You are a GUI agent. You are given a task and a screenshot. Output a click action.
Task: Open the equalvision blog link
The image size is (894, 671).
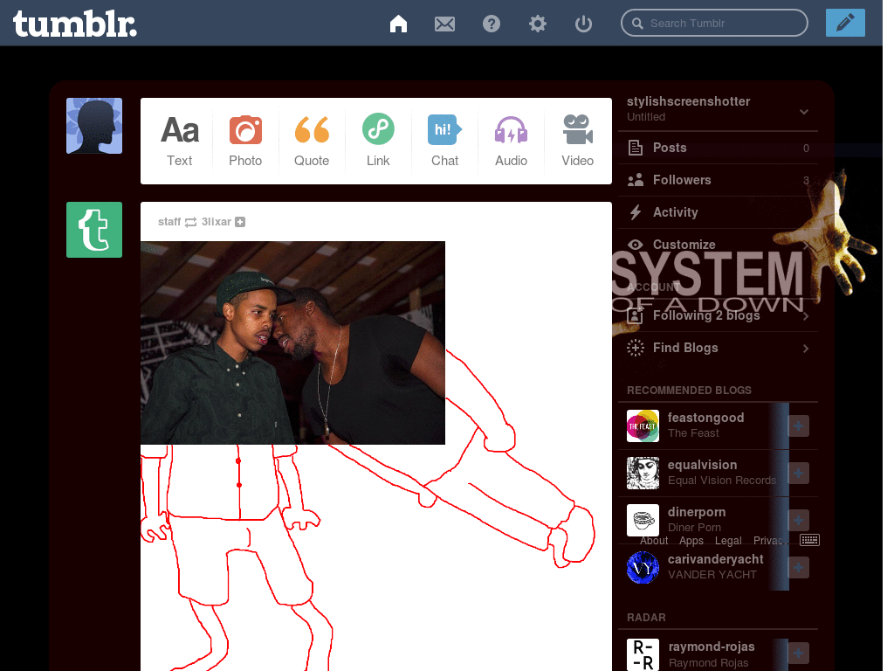[703, 465]
